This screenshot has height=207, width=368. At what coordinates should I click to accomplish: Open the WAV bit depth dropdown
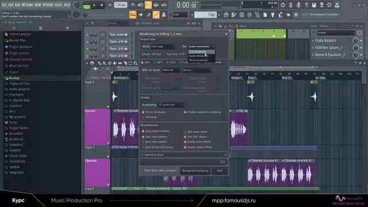[171, 70]
